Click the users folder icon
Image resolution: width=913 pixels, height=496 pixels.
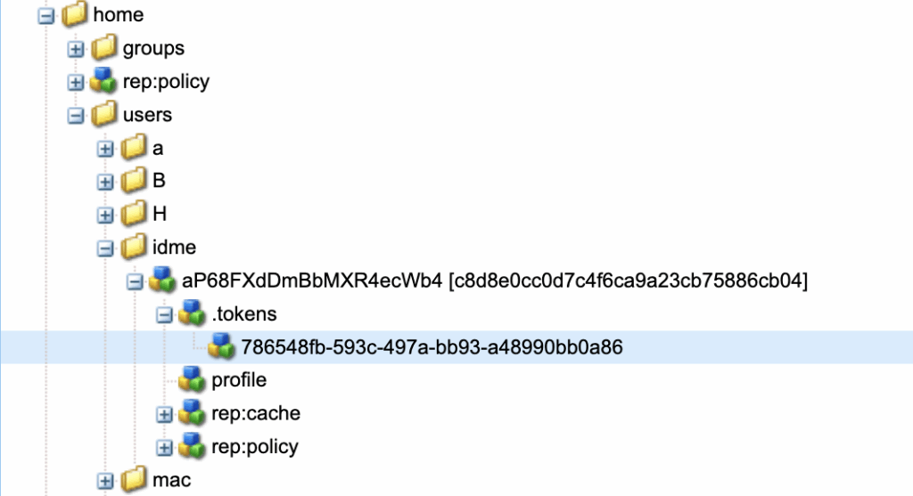coord(105,115)
